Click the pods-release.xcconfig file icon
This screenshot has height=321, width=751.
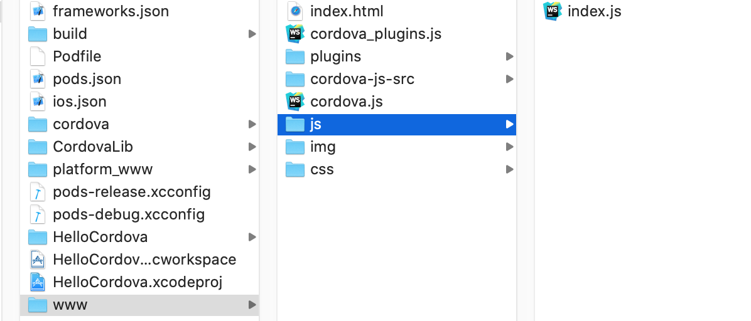pos(38,192)
